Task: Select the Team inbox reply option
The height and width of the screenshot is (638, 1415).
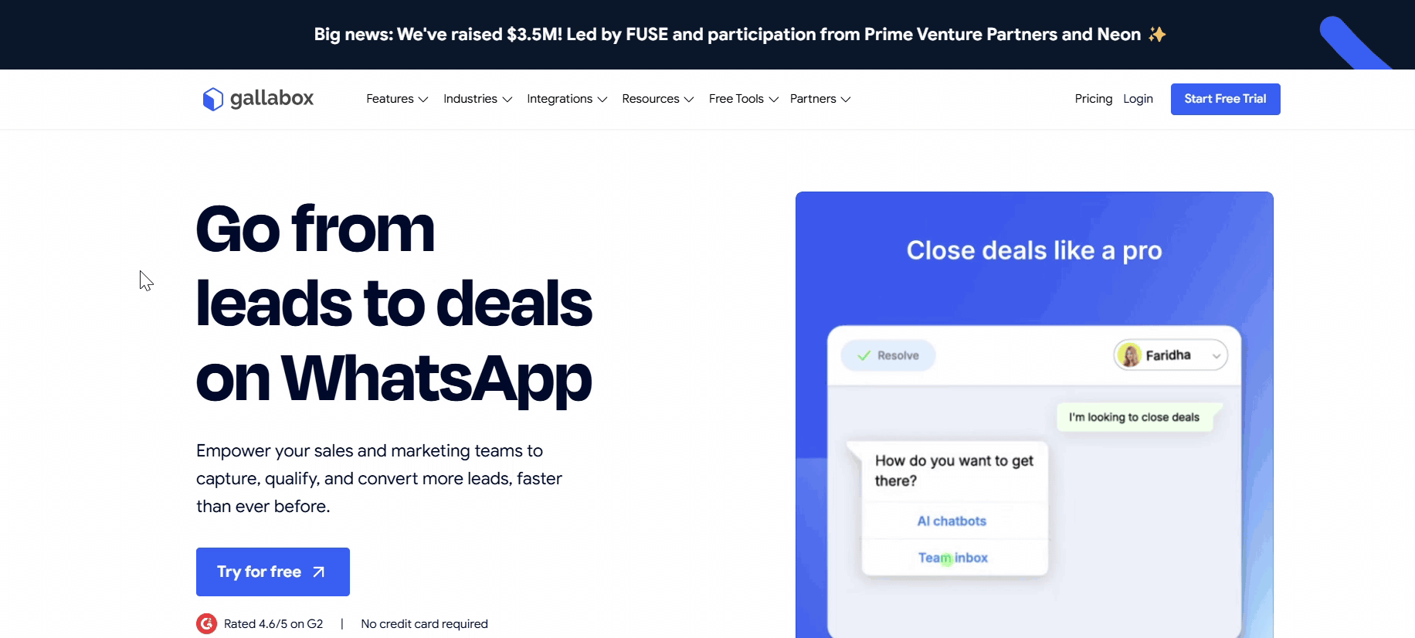Action: 953,558
